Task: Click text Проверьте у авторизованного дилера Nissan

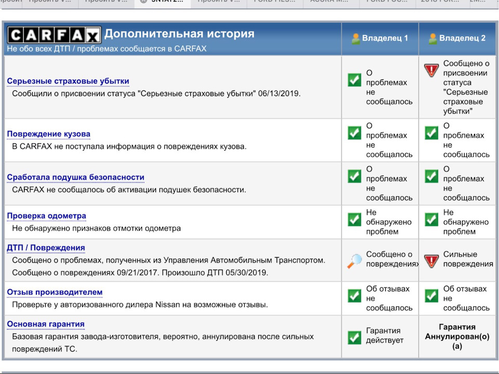Action: click(x=140, y=305)
